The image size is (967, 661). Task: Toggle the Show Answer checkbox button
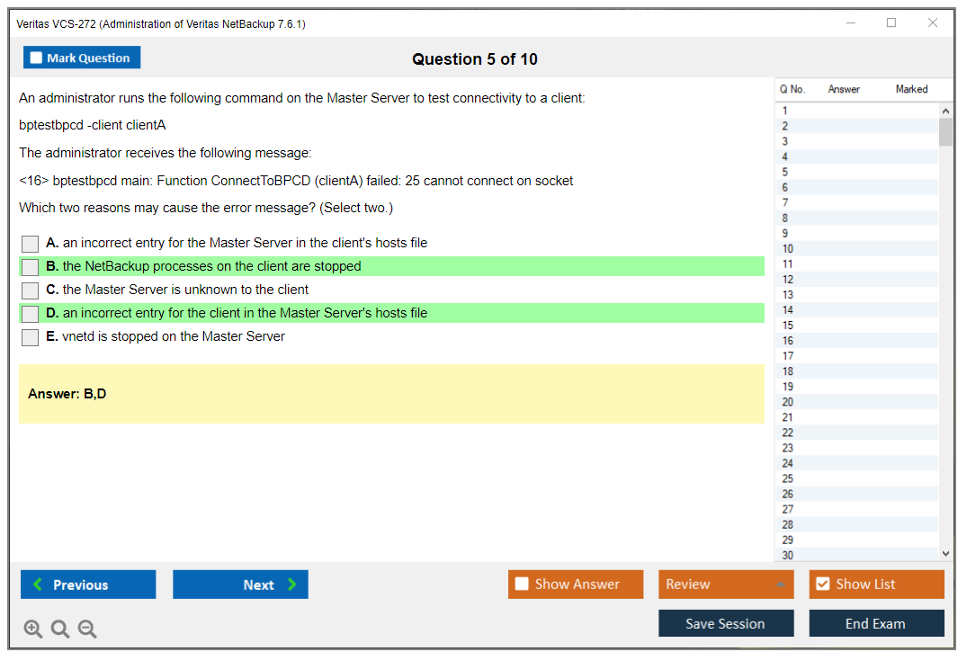pos(576,585)
